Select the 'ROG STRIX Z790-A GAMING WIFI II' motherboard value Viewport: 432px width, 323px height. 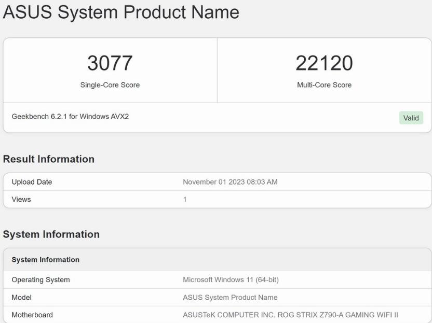tap(338, 315)
